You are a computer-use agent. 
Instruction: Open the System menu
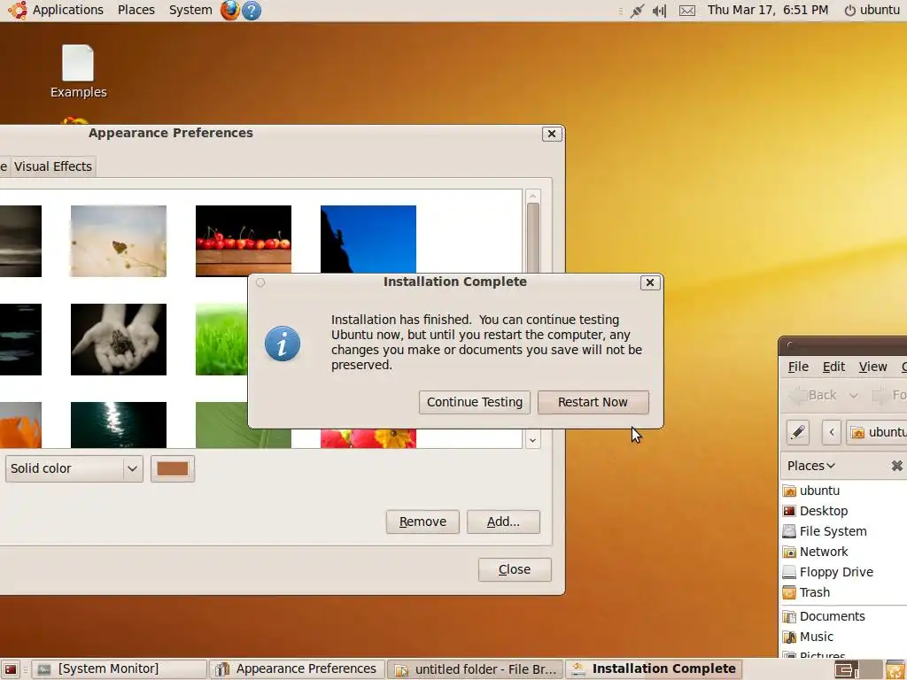[190, 10]
